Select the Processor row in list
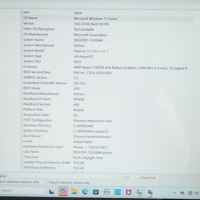 [108, 67]
